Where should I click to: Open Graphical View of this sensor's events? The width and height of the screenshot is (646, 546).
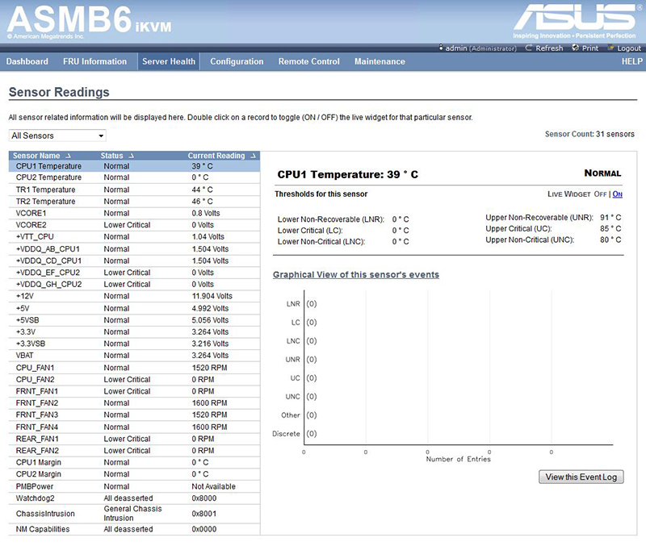tap(356, 274)
